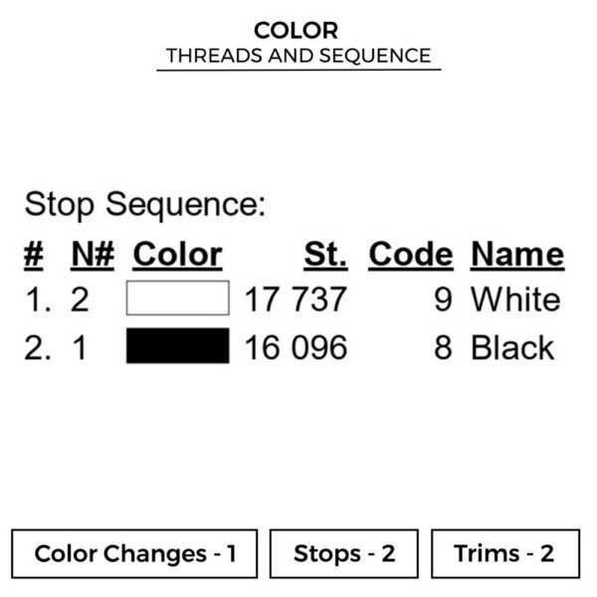Image resolution: width=597 pixels, height=597 pixels.
Task: Click the # column header
Action: [x=34, y=255]
